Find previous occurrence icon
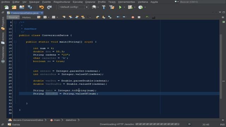The image size is (226, 127). 71,17
